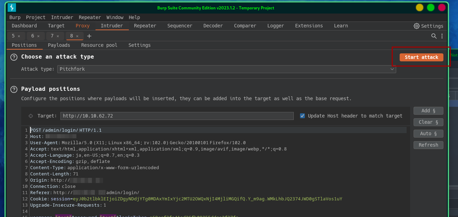Open the Logger tab

[276, 26]
